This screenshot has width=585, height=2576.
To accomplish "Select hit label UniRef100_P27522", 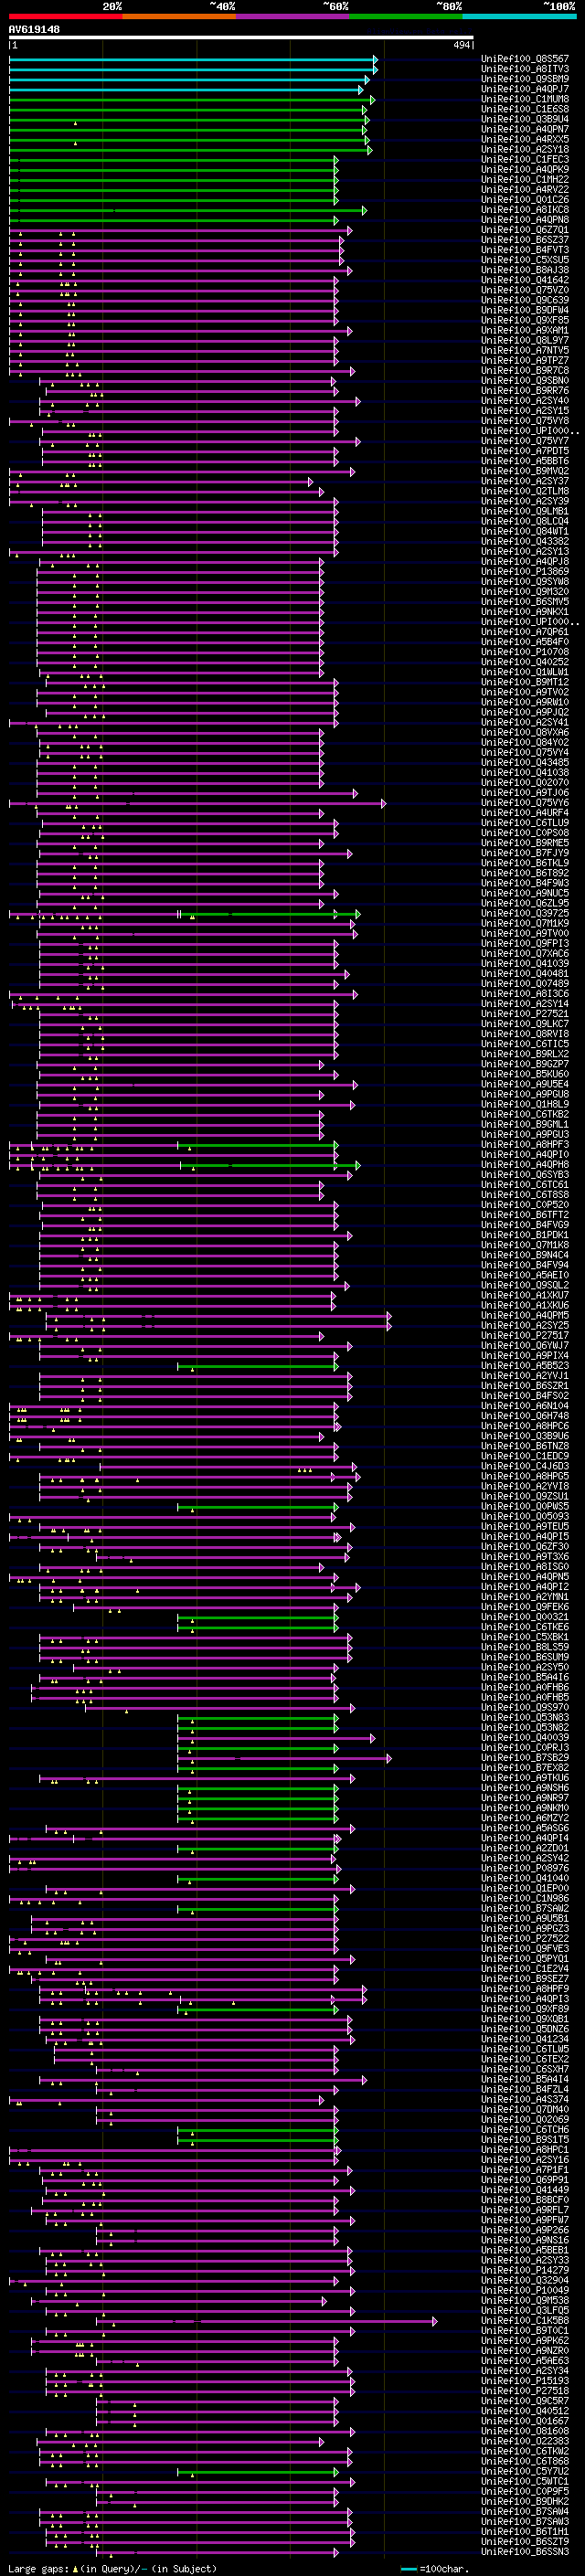I will tap(525, 1939).
